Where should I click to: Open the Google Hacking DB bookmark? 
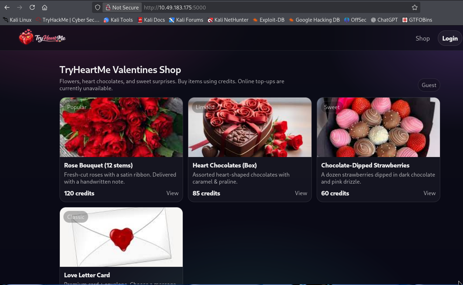314,20
